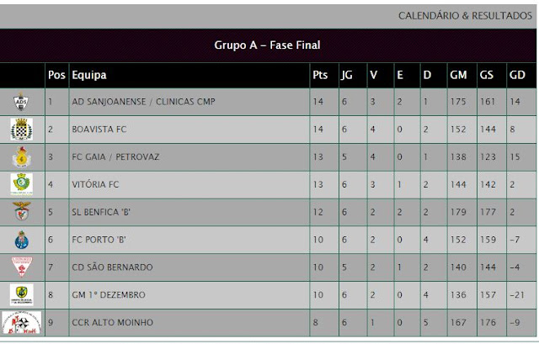Click the GM column header
The height and width of the screenshot is (344, 539).
coord(458,75)
